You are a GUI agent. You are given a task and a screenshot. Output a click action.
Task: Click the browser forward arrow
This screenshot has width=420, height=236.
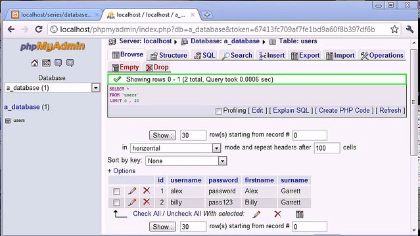pyautogui.click(x=25, y=29)
